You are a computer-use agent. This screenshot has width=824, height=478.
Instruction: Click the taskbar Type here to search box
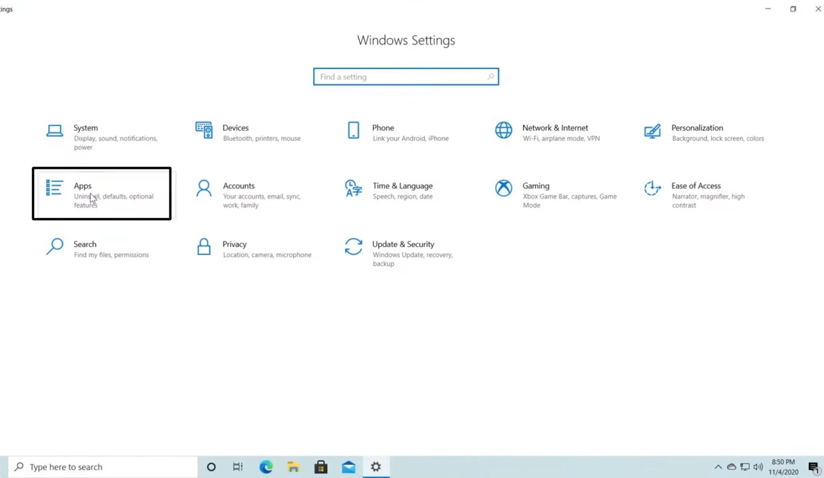pos(103,467)
